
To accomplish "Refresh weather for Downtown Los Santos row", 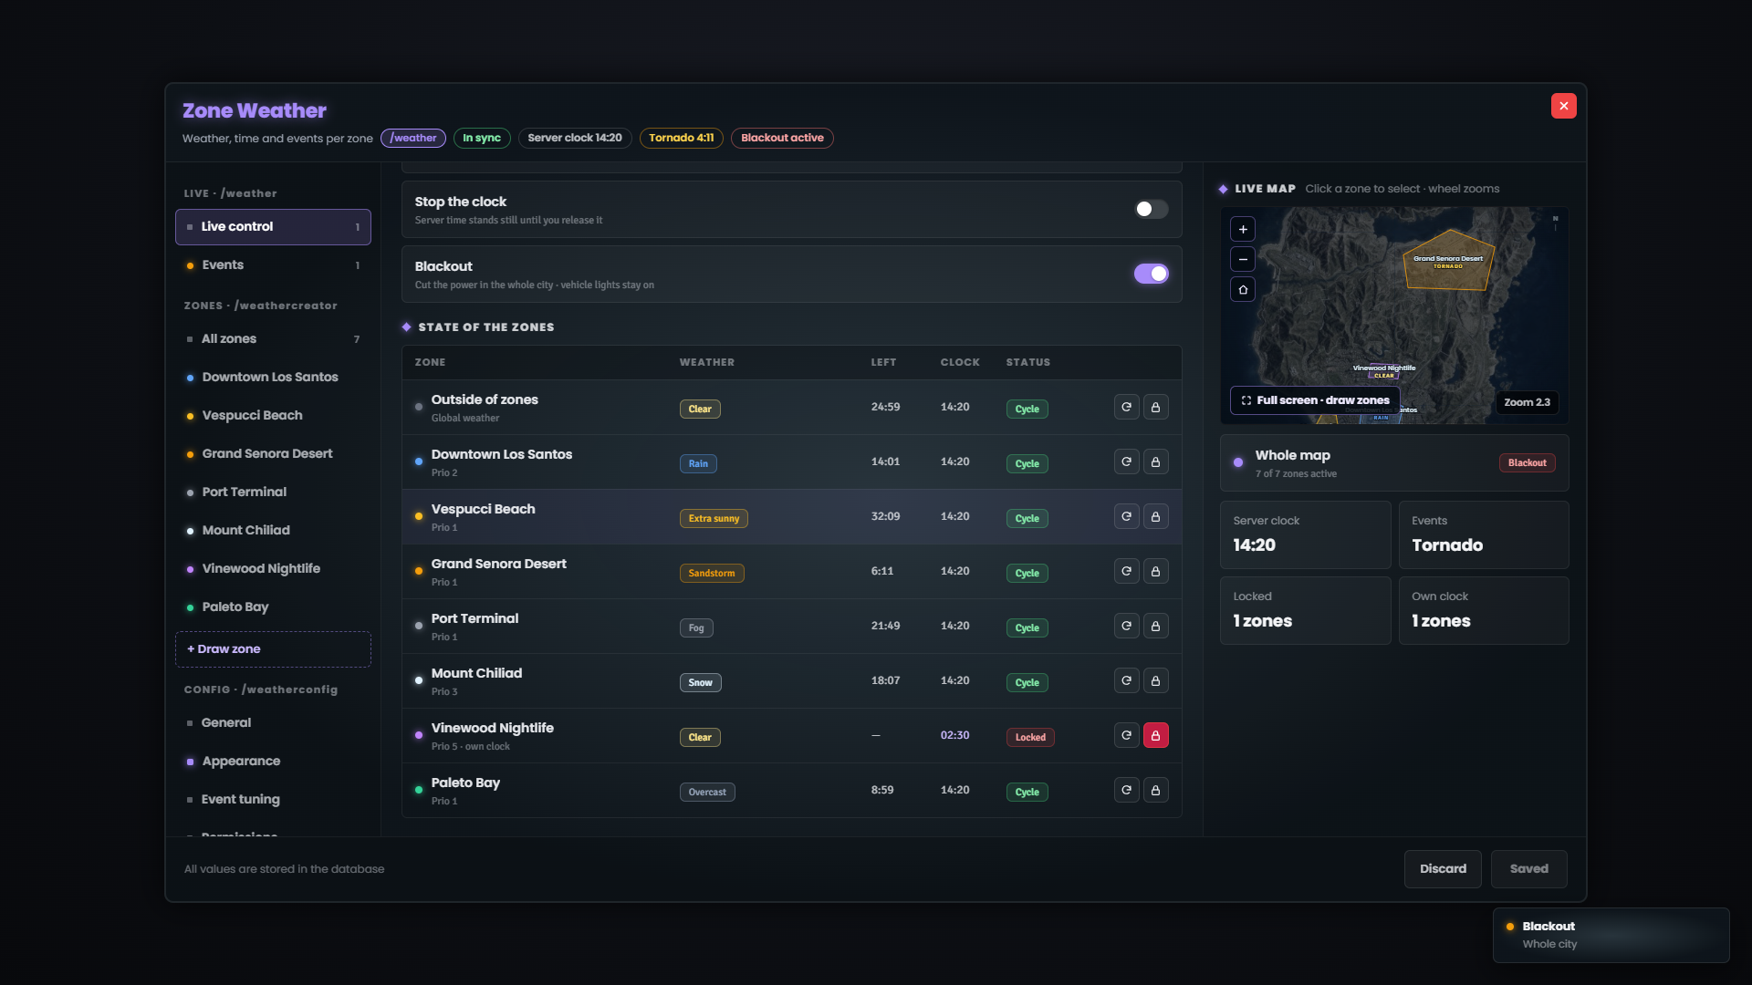I will 1127,462.
